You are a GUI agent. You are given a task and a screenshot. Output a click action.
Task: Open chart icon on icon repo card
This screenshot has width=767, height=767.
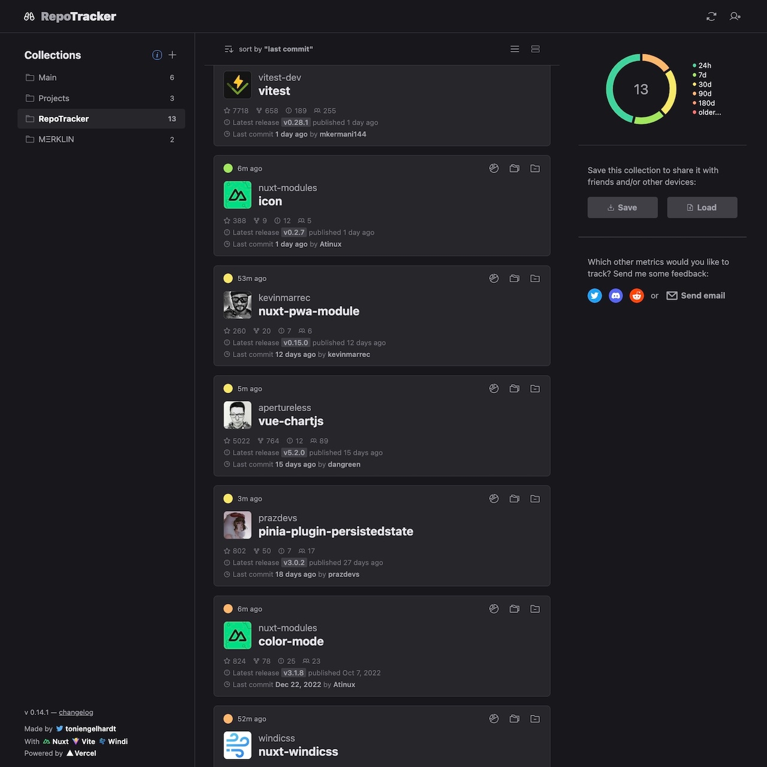click(494, 168)
